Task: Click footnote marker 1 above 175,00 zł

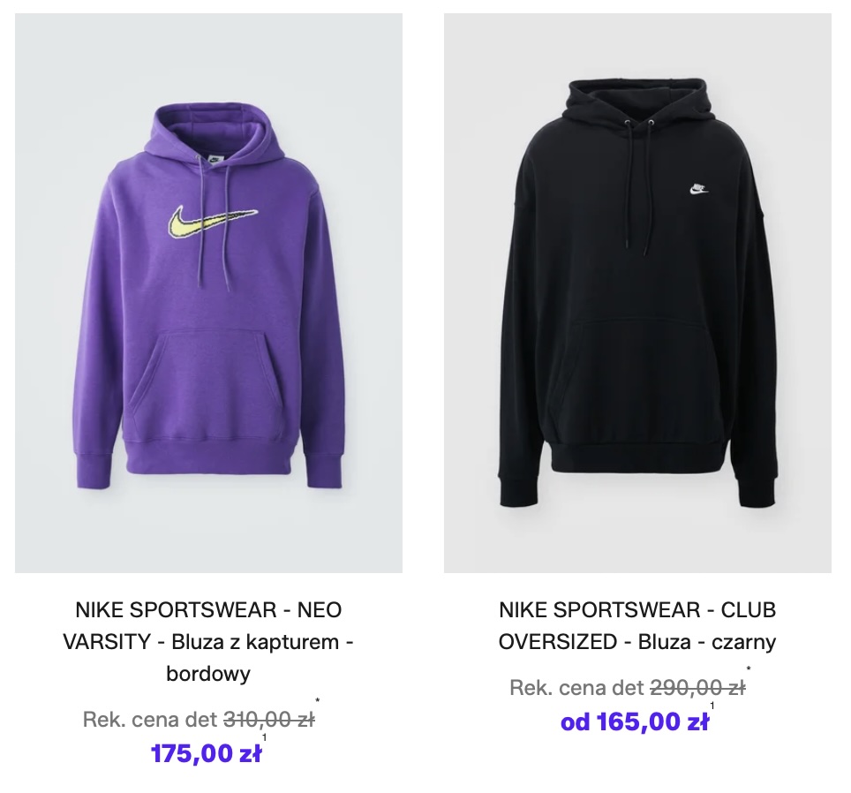Action: [x=263, y=737]
